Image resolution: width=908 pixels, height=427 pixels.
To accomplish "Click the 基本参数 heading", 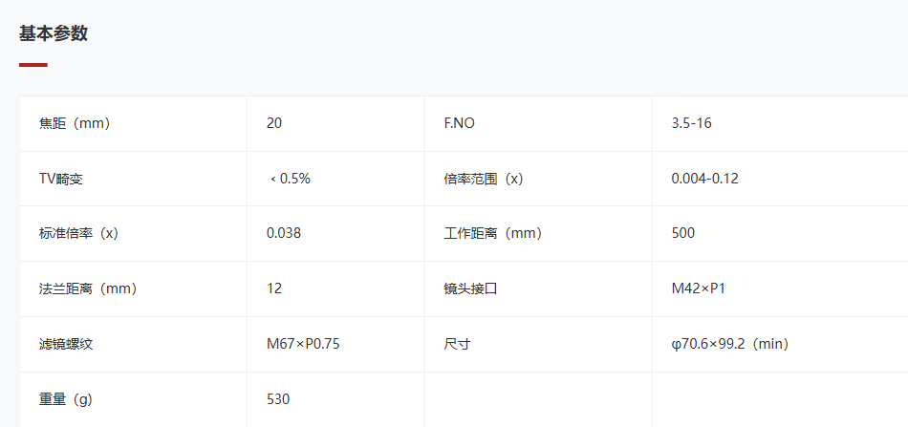I will [x=54, y=33].
